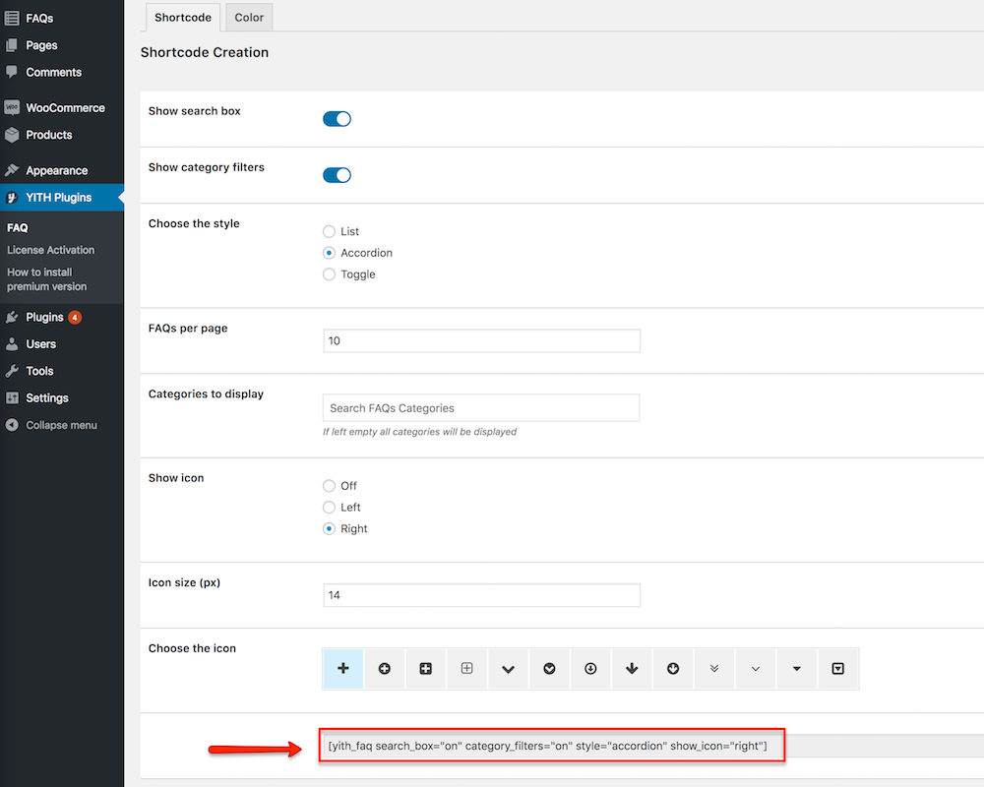The width and height of the screenshot is (984, 787).
Task: Set Show icon to Right
Action: pos(329,528)
